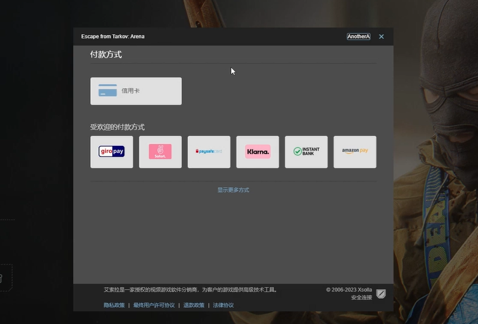Screen dimensions: 478x324
Task: Pay with Amazon Pay
Action: pos(355,152)
